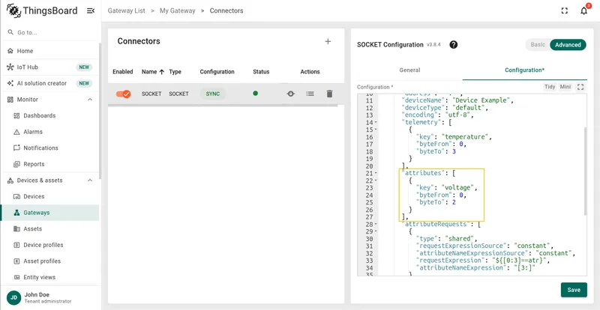
Task: Click the Notifications icon in sidebar
Action: pyautogui.click(x=16, y=148)
